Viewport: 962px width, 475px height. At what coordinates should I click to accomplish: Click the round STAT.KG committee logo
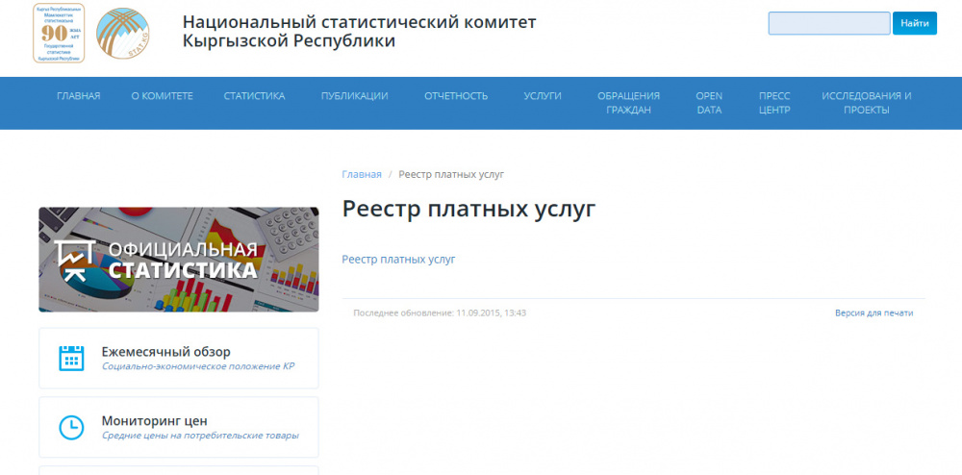123,33
